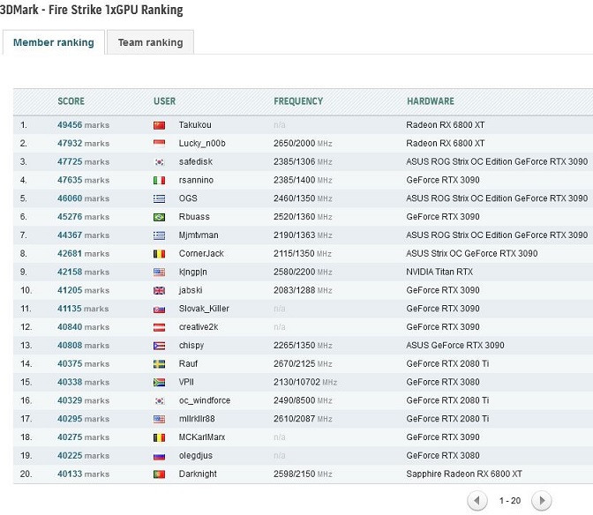Open the 41205 marks score
Viewport: 593px width, 515px height.
[x=83, y=290]
